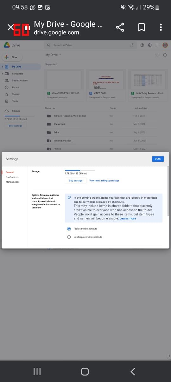The width and height of the screenshot is (171, 382).
Task: Bookmark this page with the bookmark icon
Action: [142, 27]
